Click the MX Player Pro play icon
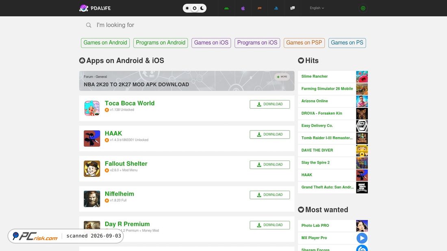Image resolution: width=447 pixels, height=251 pixels. [362, 238]
